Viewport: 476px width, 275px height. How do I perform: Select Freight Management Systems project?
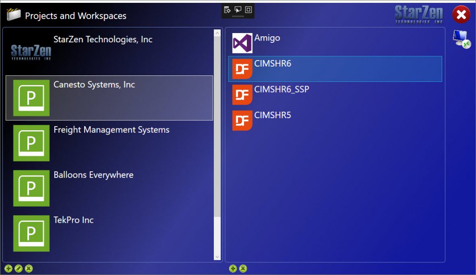(111, 143)
